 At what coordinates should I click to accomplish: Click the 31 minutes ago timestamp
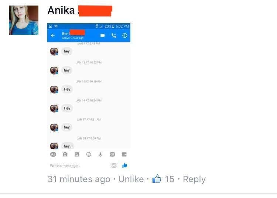coord(79,179)
